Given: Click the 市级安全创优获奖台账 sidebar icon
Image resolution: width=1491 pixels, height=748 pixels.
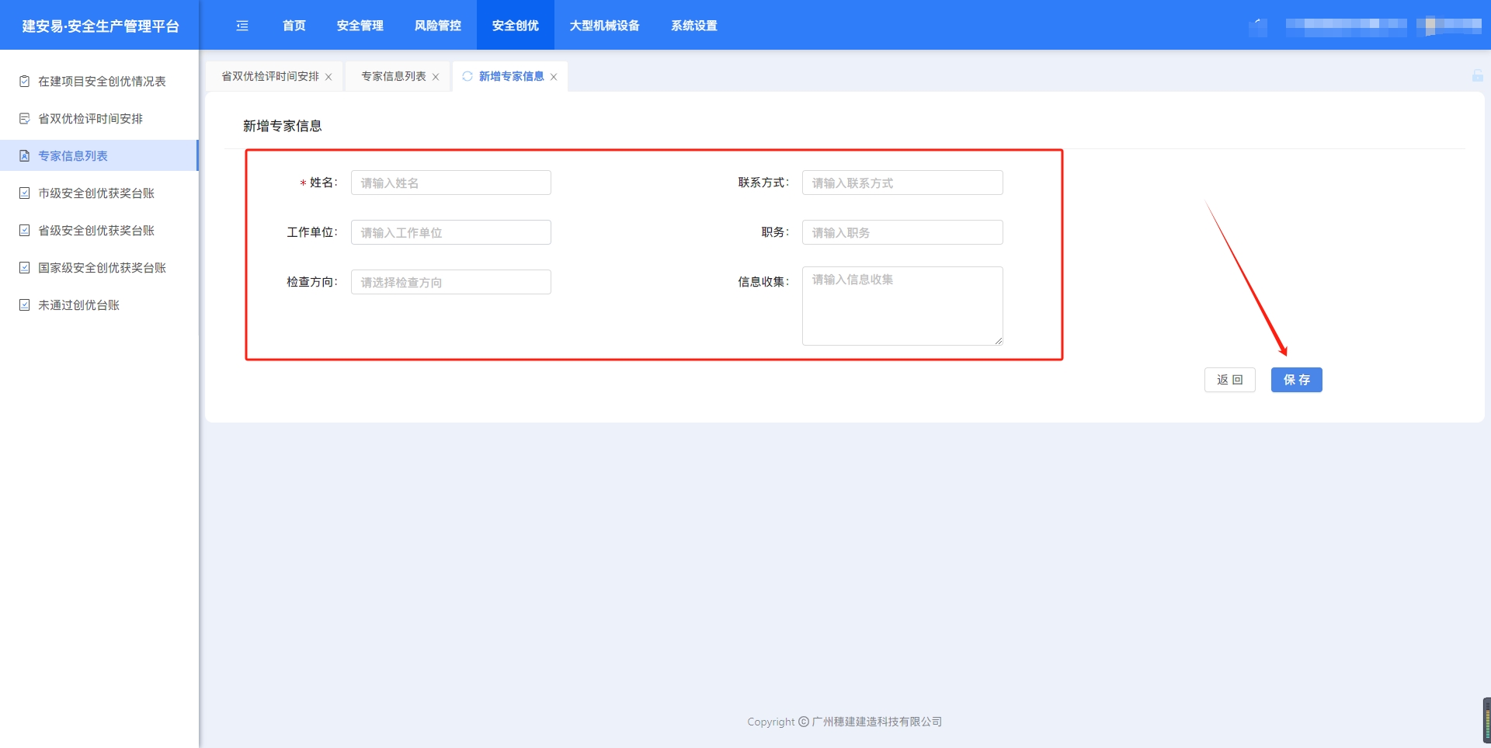Looking at the screenshot, I should [25, 193].
